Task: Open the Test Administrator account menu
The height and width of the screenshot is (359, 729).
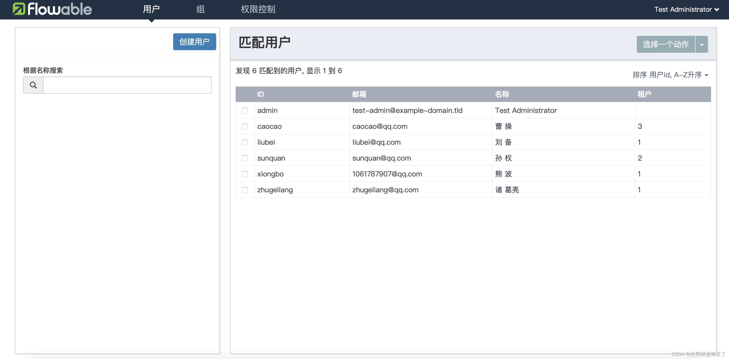Action: [687, 9]
